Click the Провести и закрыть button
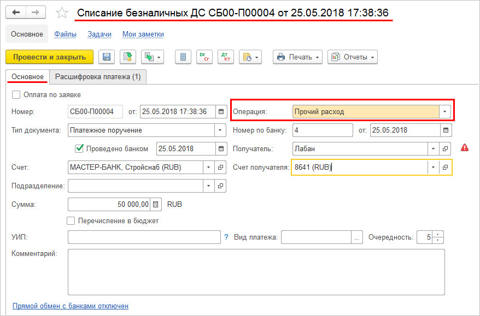480x316 pixels. pyautogui.click(x=49, y=57)
